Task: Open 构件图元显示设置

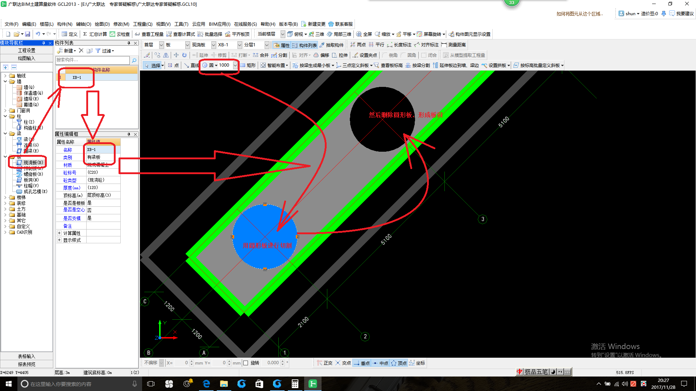Action: (x=469, y=34)
